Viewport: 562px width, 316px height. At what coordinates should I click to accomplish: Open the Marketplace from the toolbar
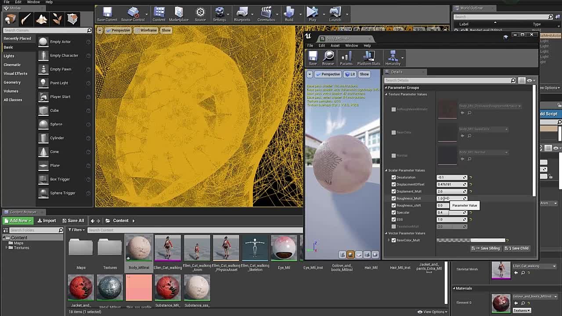click(x=179, y=14)
